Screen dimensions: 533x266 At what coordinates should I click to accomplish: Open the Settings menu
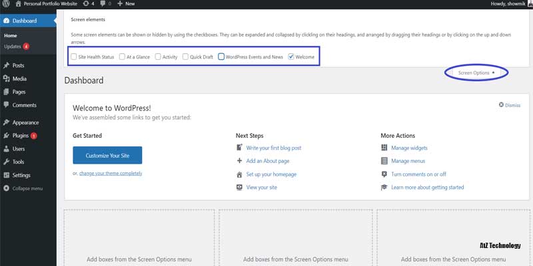point(21,175)
